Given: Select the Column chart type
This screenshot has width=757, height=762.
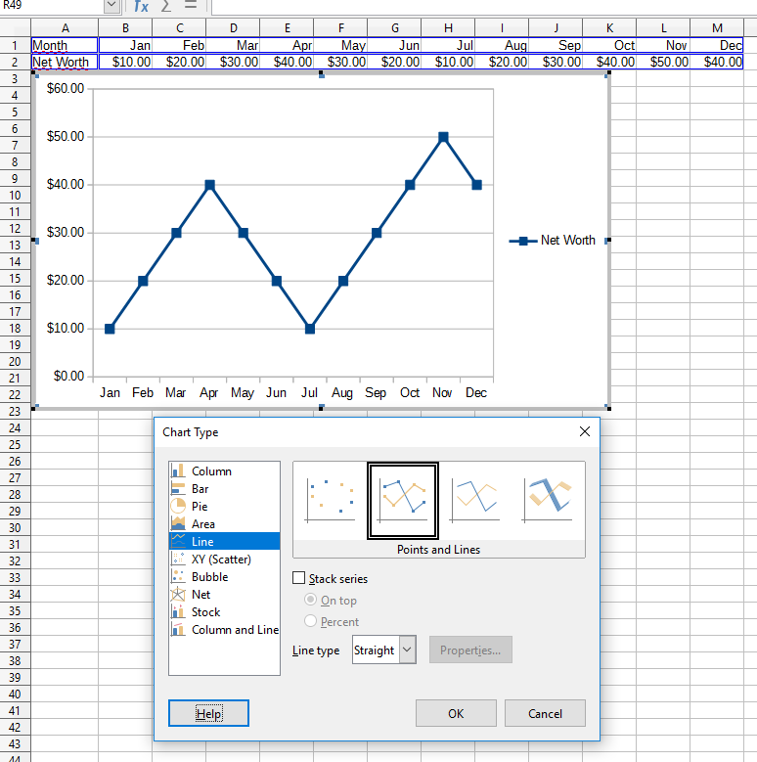Looking at the screenshot, I should [x=211, y=471].
